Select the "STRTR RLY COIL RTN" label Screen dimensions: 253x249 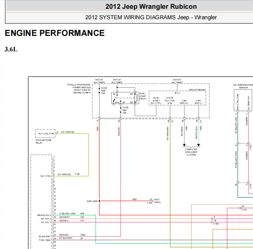point(170,100)
